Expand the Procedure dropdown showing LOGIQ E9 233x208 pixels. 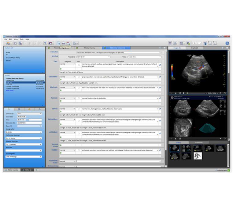pyautogui.click(x=109, y=57)
